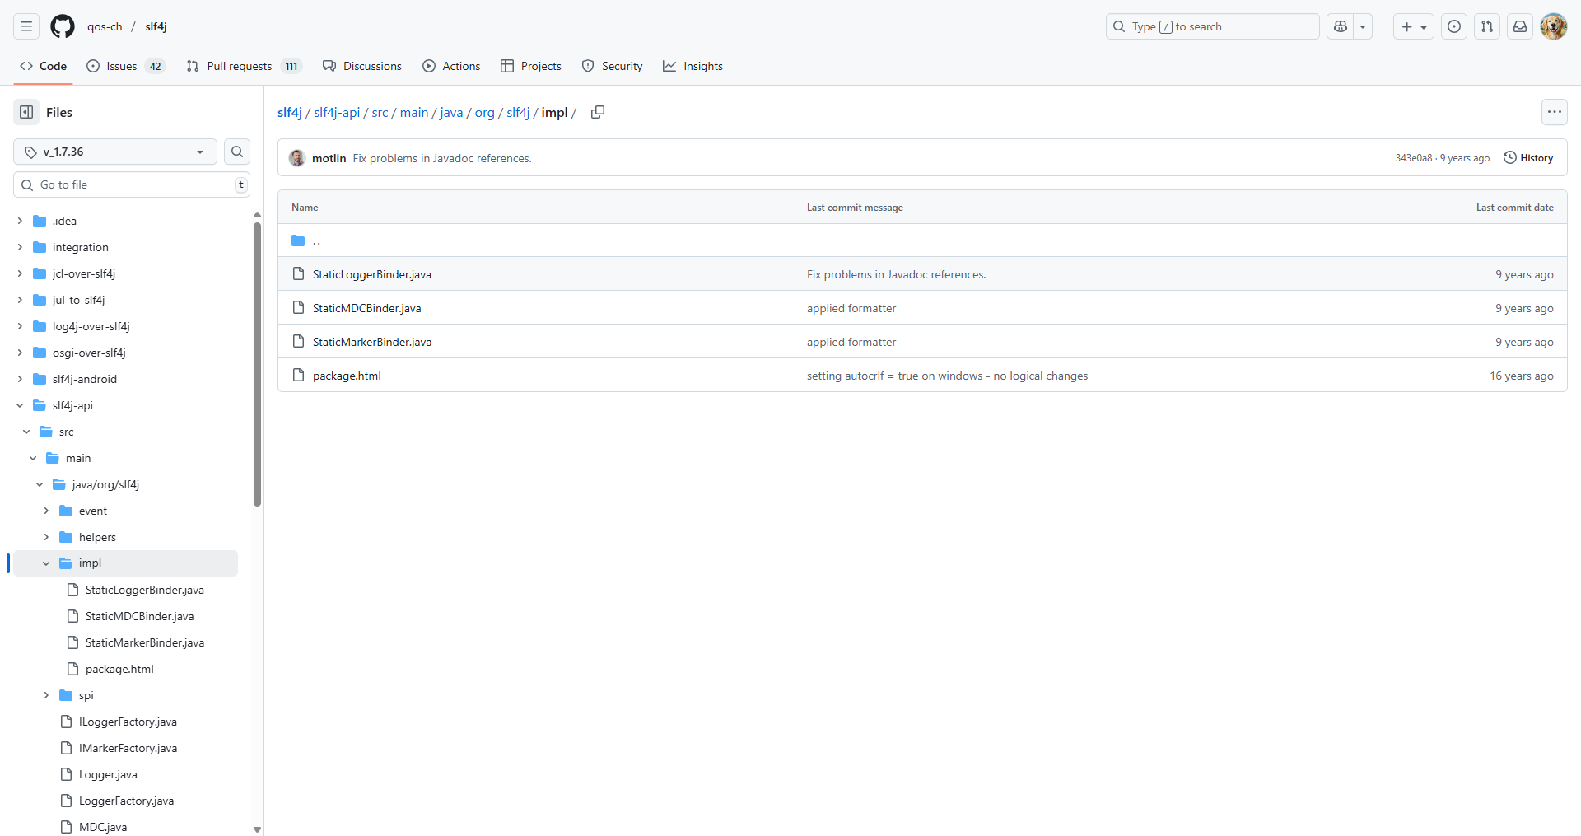Select StaticMarkerBinder.java in file tree
Screen dimensions: 1581x836
tap(145, 642)
